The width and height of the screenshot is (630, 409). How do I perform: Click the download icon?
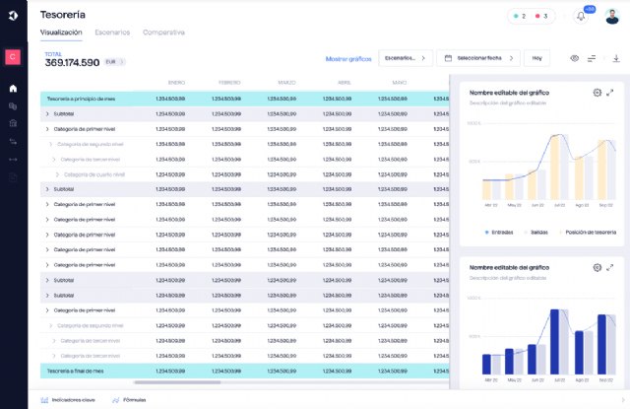pos(616,58)
